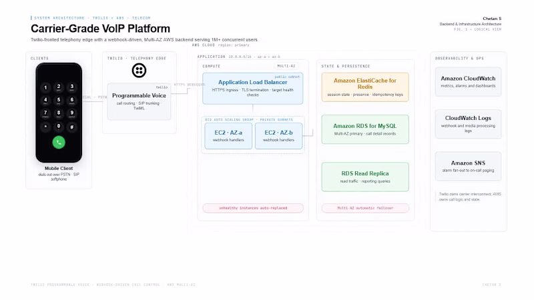Click the 'unhealthy instances auto-replaced' pill
Image resolution: width=534 pixels, height=300 pixels.
tap(253, 208)
